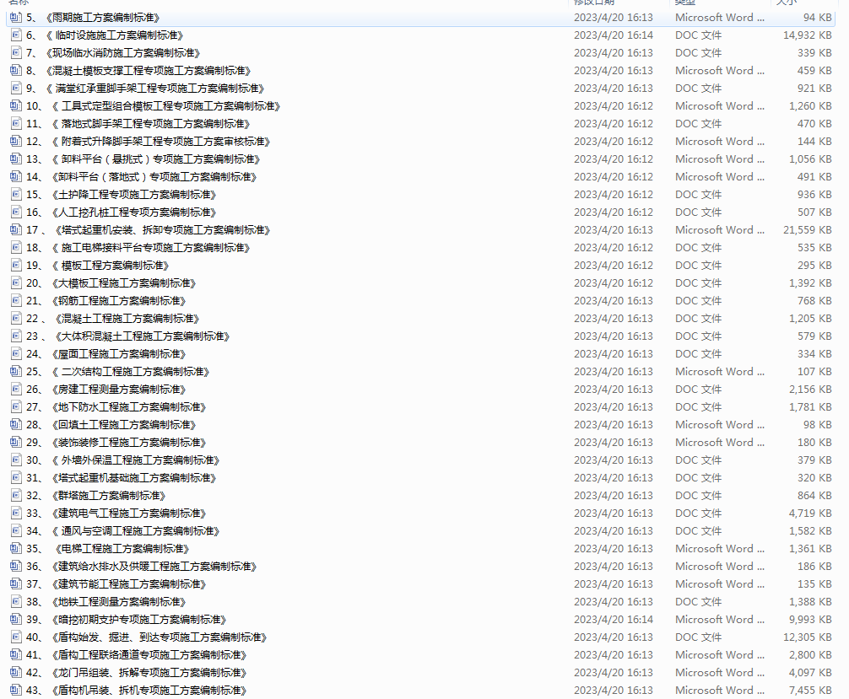This screenshot has height=699, width=849.
Task: Select file name 22、《混凝土工程施工方案编制标准》
Action: click(x=112, y=319)
